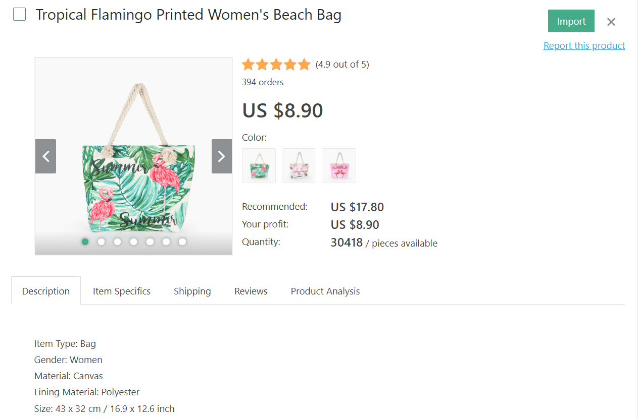This screenshot has height=419, width=638.
Task: Click the last dot below the product image
Action: [182, 242]
